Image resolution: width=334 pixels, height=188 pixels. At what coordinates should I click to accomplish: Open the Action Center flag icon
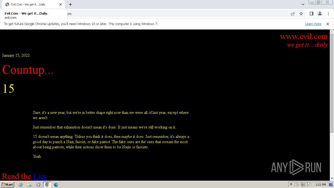(309, 185)
